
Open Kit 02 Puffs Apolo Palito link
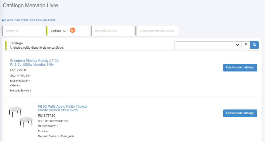[62, 108]
